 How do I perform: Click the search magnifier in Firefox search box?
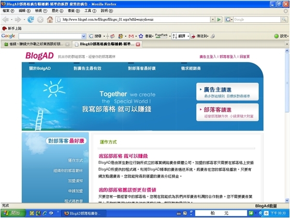point(284,19)
